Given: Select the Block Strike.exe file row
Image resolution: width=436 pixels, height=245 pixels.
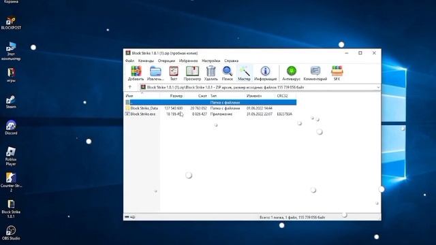Looking at the screenshot, I should [211, 114].
